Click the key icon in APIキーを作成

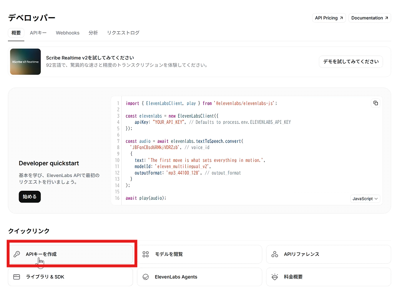(17, 254)
